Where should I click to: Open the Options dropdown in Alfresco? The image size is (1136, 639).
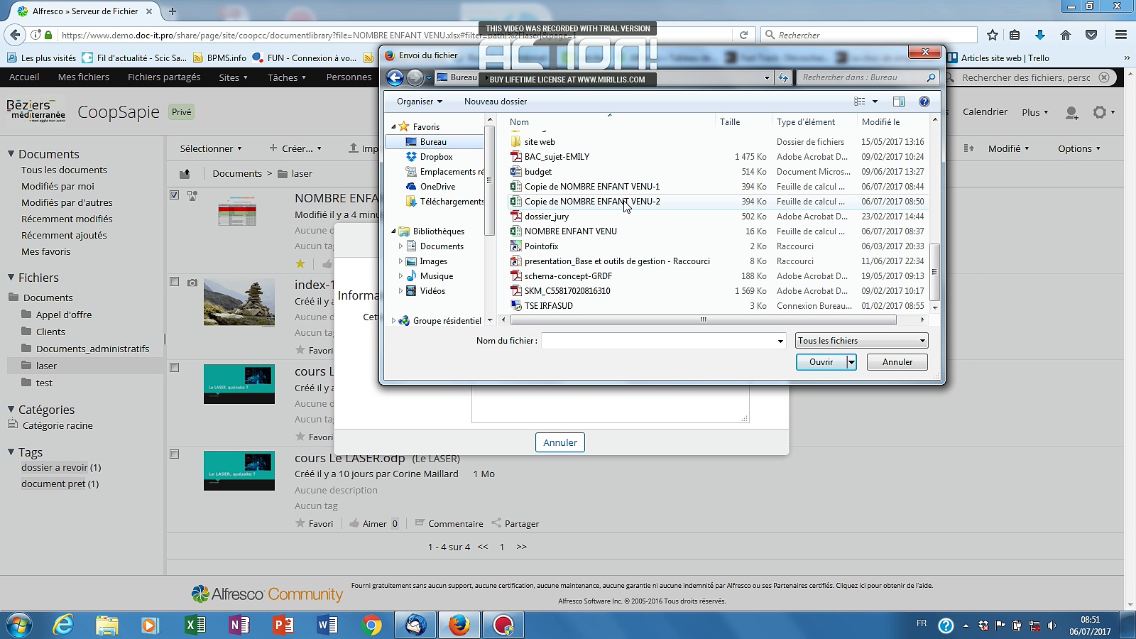tap(1078, 148)
